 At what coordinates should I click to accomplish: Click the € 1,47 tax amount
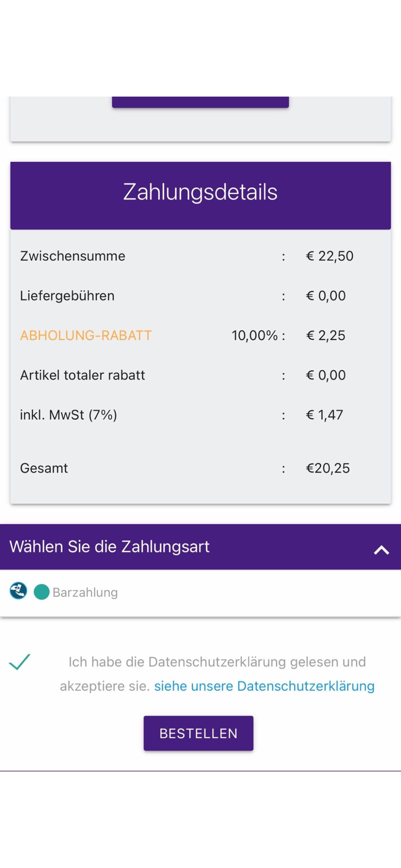tap(324, 415)
